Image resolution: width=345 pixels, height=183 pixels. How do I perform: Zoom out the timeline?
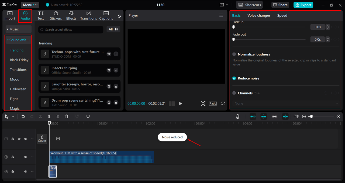pos(304,116)
